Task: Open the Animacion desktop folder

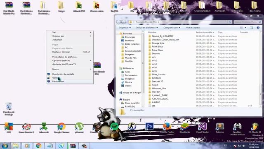Action: pyautogui.click(x=220, y=7)
